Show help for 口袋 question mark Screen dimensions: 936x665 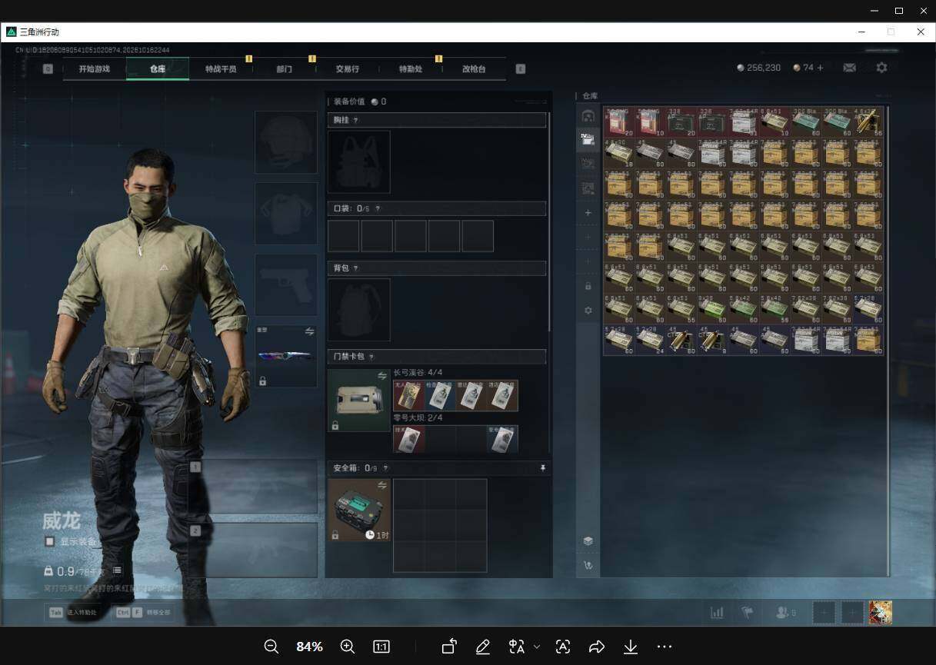(x=378, y=208)
